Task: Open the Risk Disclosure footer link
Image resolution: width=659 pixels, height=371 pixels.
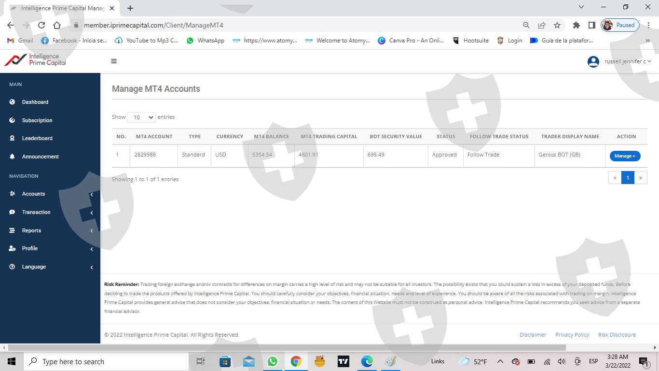Action: (617, 335)
